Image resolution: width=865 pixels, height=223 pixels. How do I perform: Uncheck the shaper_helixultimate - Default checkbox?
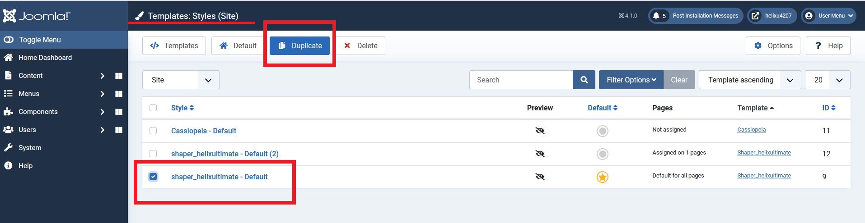coord(153,177)
